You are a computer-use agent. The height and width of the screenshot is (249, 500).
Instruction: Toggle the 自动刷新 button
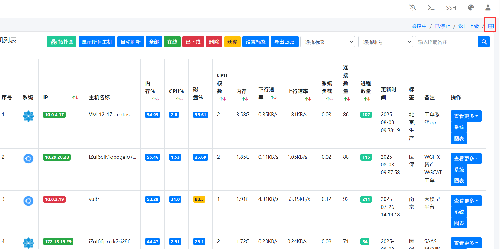(x=131, y=42)
